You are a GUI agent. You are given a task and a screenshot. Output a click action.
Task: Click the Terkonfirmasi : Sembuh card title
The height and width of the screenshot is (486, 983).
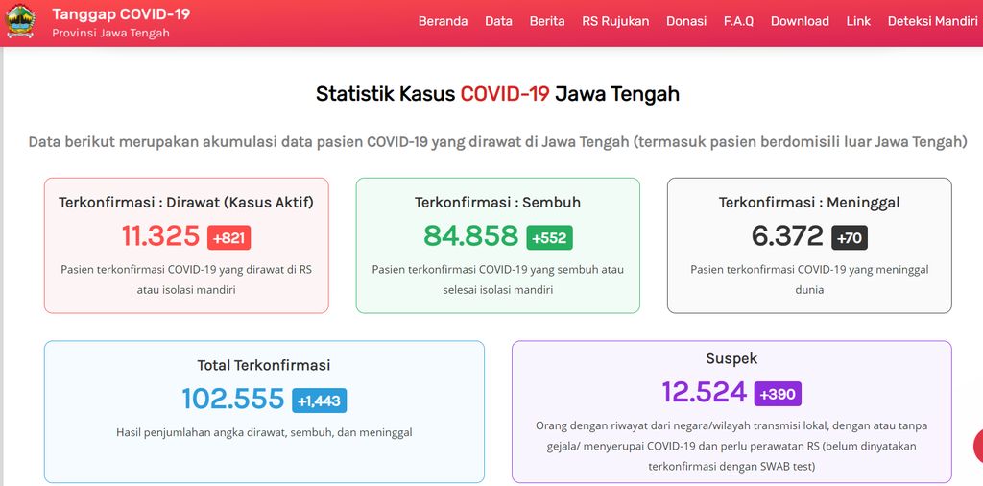click(x=498, y=203)
